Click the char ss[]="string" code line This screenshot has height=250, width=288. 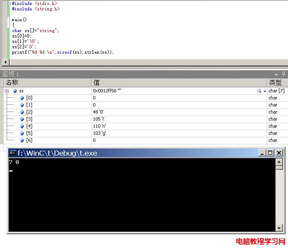35,31
